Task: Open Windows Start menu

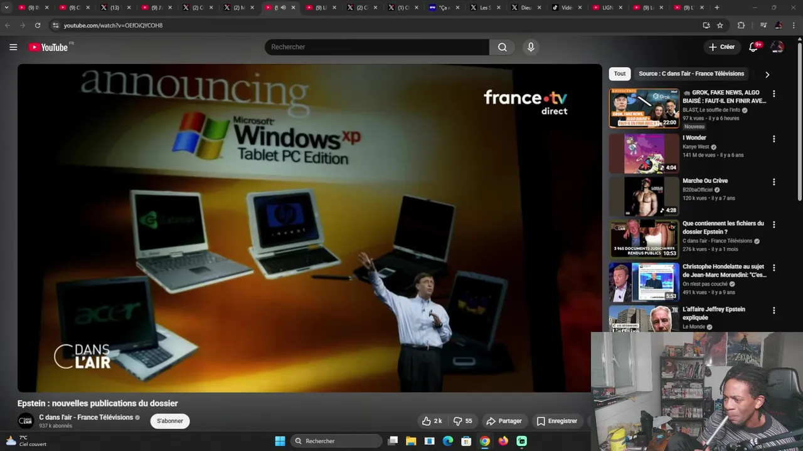Action: point(280,441)
